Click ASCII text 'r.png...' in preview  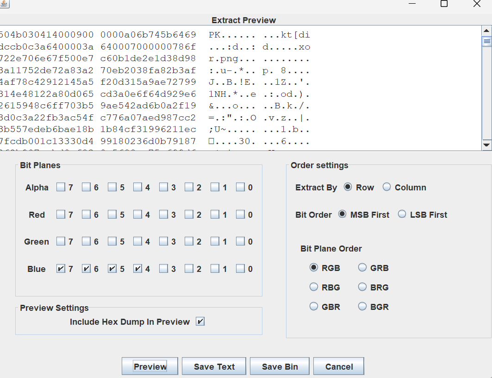(x=232, y=59)
